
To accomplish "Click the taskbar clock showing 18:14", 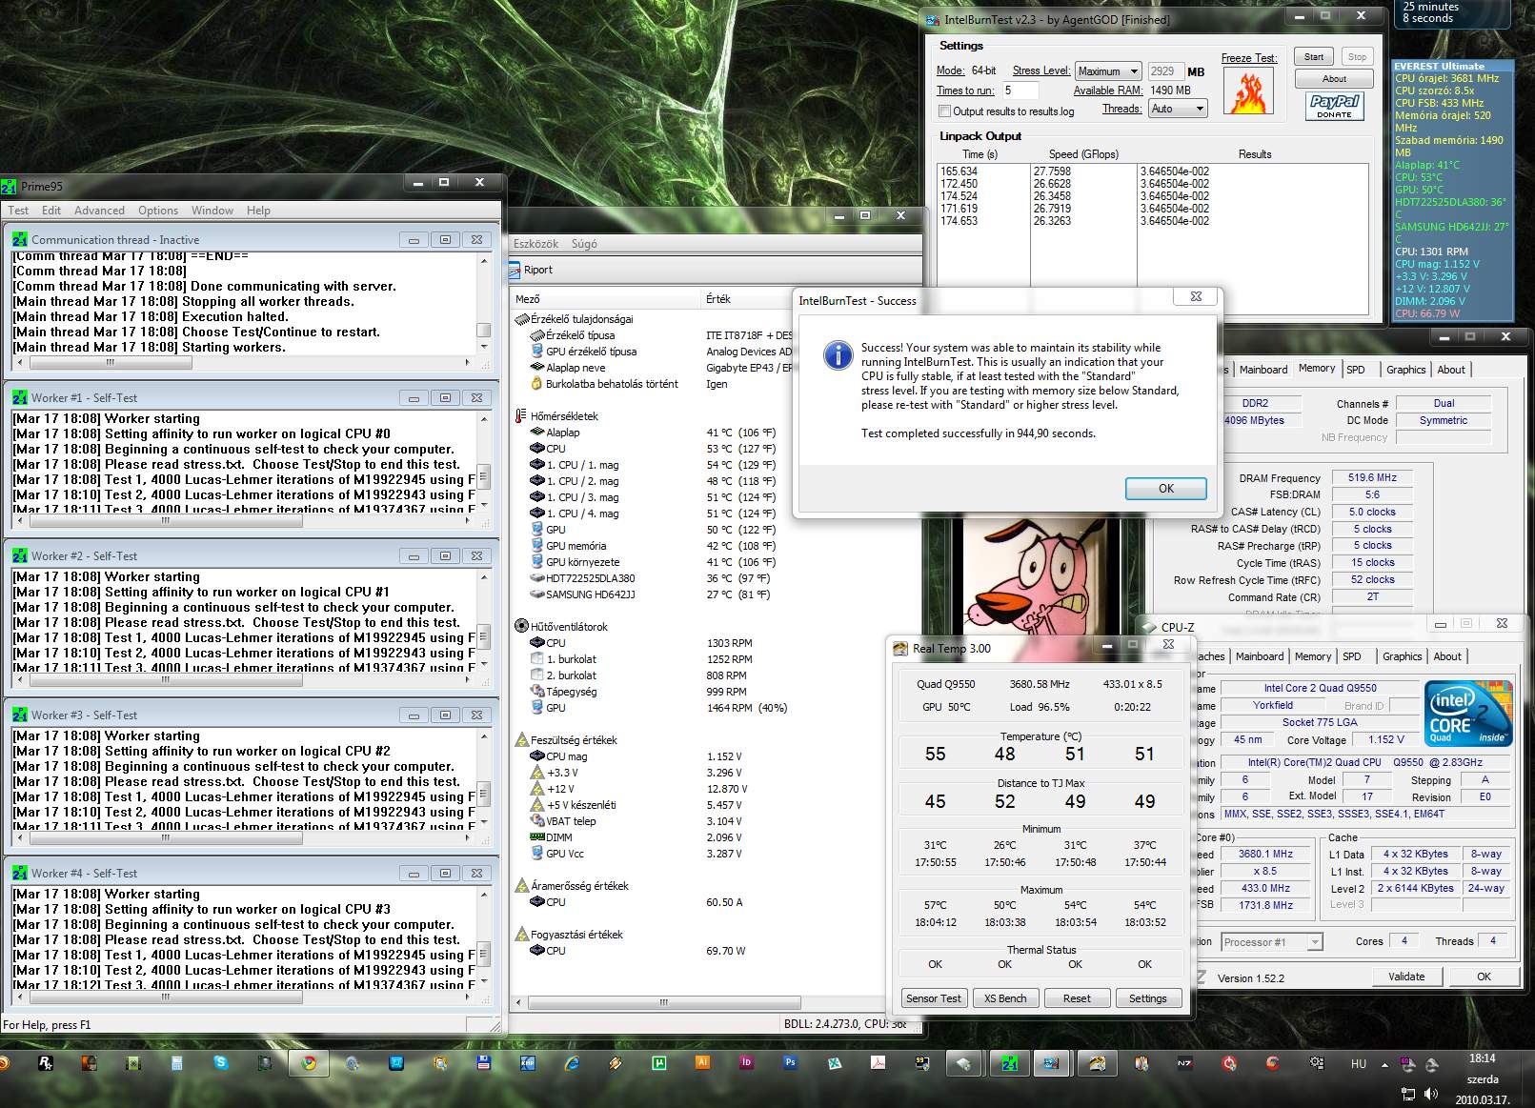I will [x=1482, y=1058].
